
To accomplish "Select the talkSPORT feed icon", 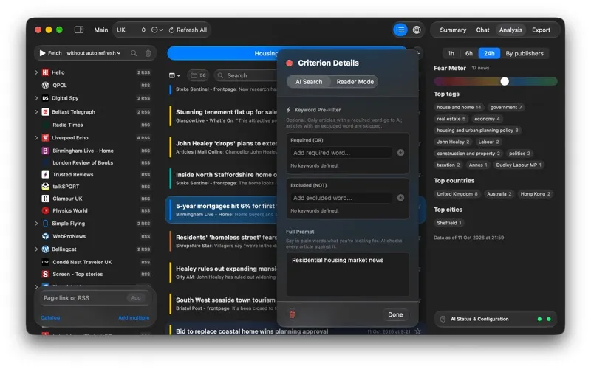I will (x=45, y=187).
